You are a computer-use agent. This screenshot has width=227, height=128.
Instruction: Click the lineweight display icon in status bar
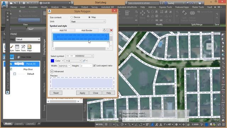point(148,124)
